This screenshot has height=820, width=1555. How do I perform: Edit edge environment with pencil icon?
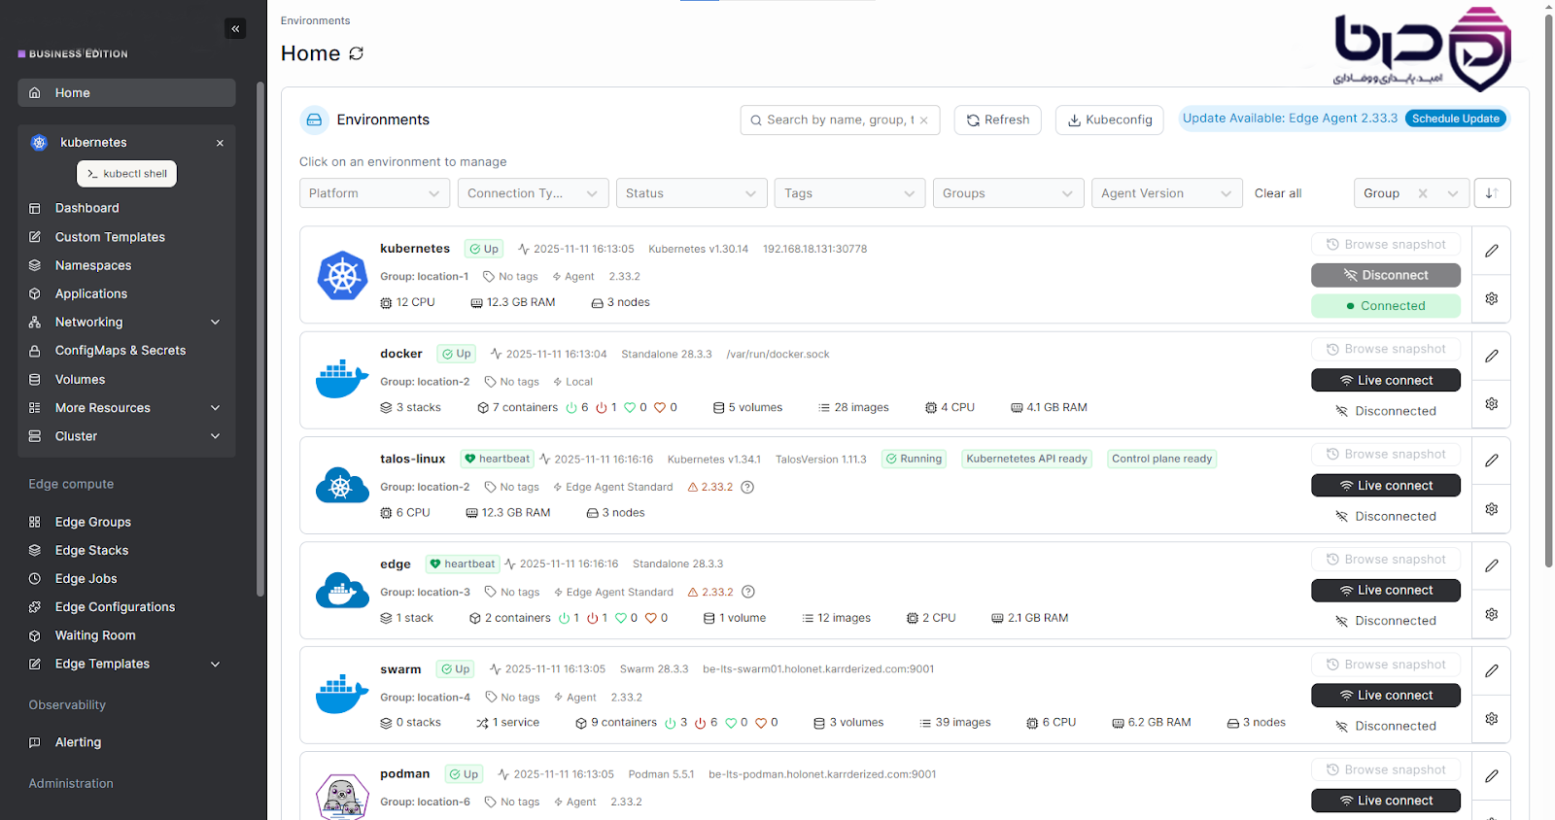click(x=1491, y=565)
